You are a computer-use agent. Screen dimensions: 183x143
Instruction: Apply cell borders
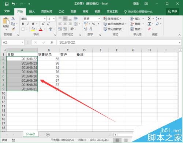click(23, 29)
